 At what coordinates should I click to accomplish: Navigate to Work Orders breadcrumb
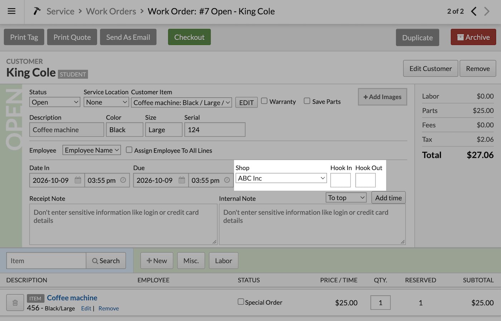(111, 11)
